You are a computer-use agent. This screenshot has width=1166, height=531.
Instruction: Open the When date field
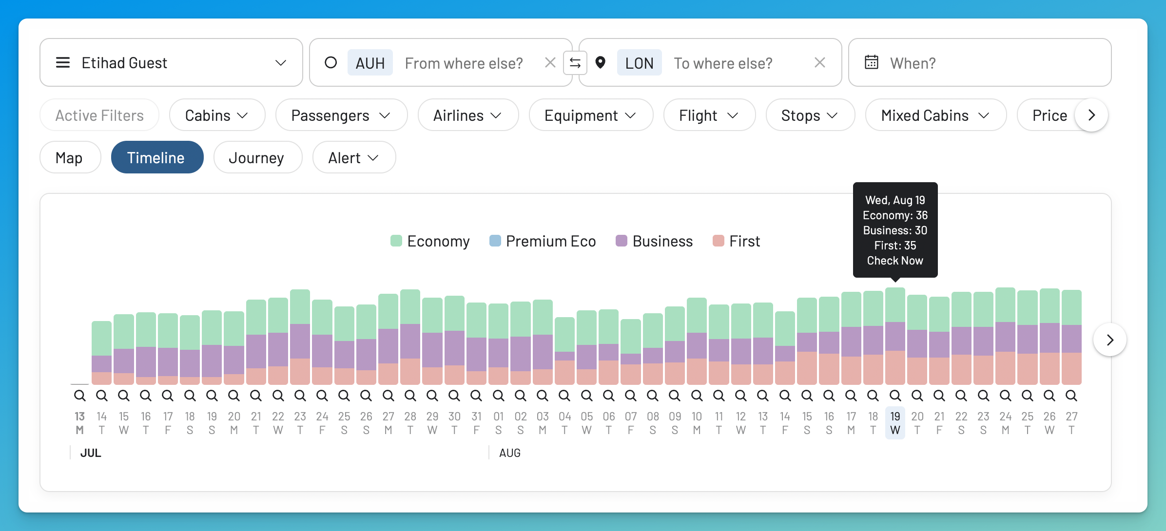pos(980,62)
